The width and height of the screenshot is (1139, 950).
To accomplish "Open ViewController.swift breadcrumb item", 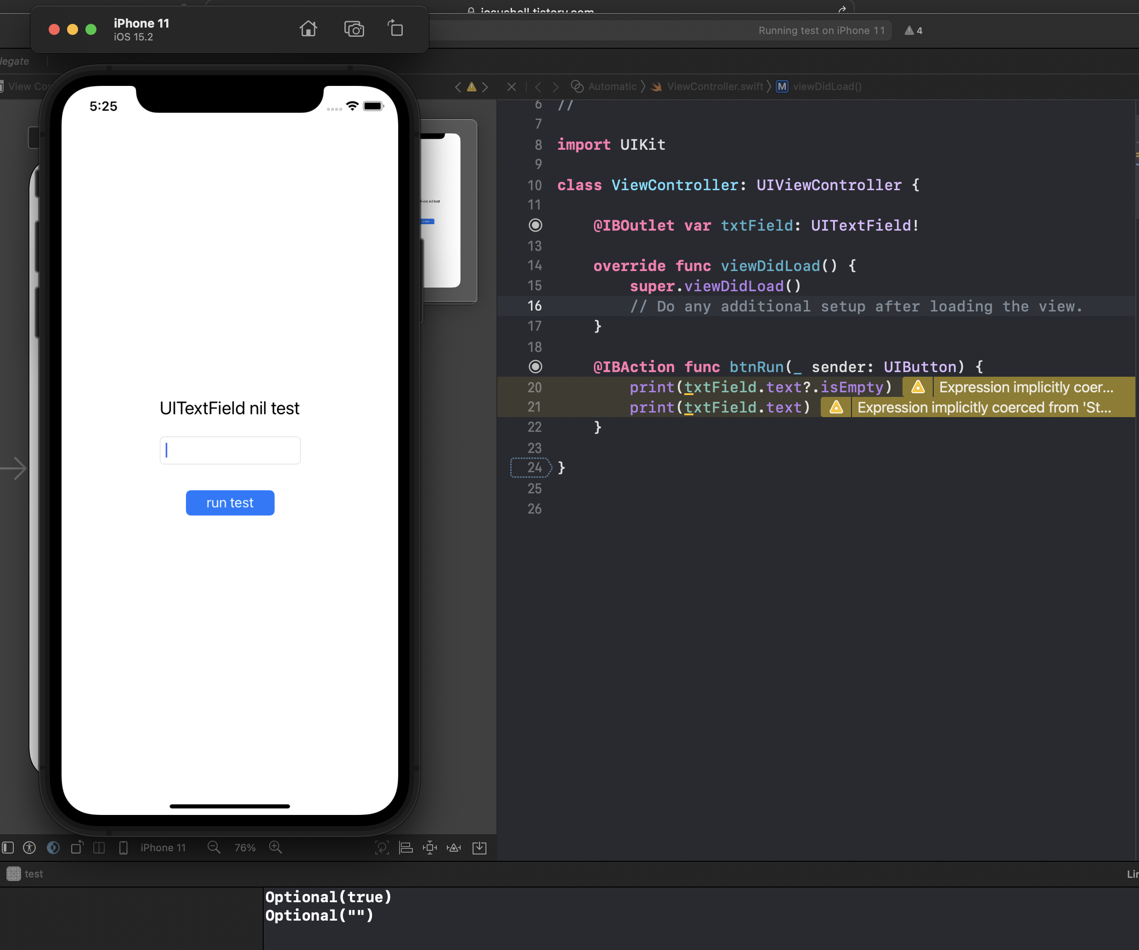I will click(714, 87).
